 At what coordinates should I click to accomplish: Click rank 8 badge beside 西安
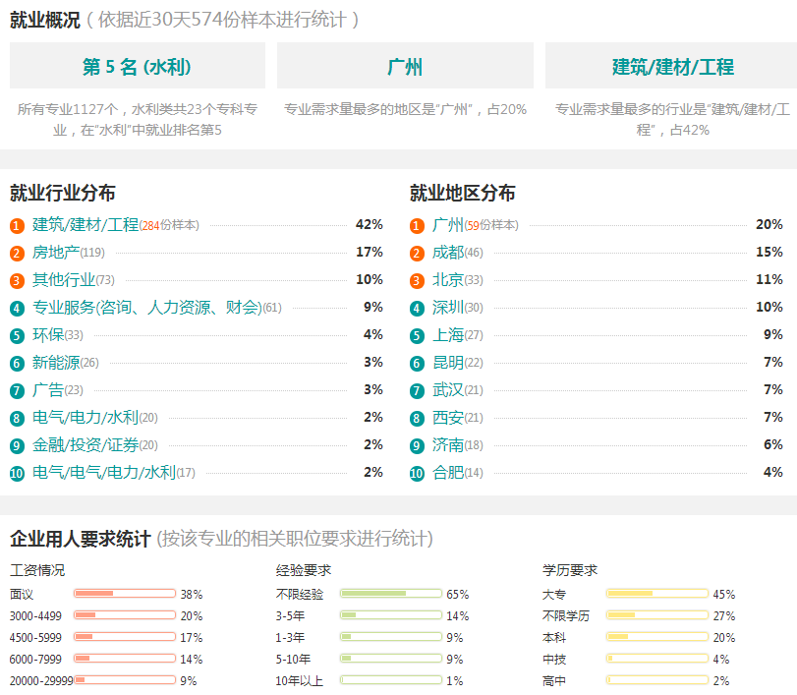(x=417, y=419)
